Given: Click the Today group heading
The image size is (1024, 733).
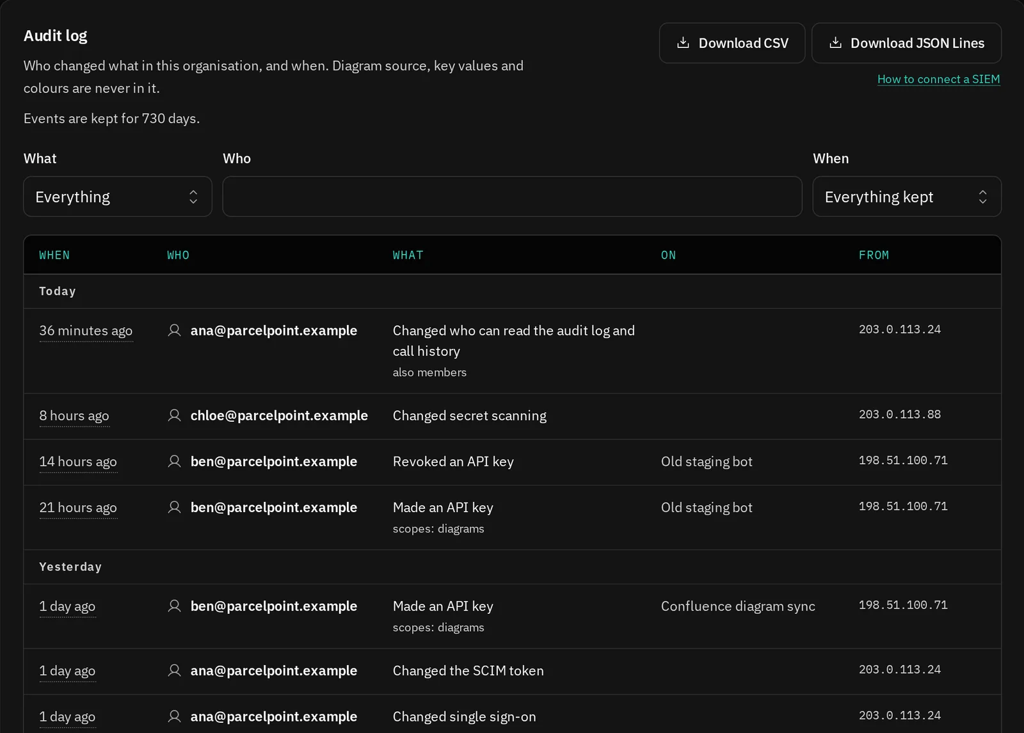Looking at the screenshot, I should 58,291.
